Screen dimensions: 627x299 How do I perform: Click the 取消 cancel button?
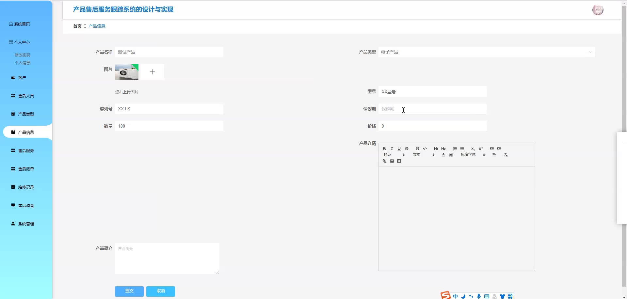click(x=161, y=291)
